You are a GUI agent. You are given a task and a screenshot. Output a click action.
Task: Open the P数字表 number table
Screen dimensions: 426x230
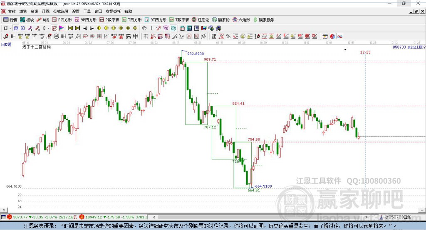tap(109, 20)
